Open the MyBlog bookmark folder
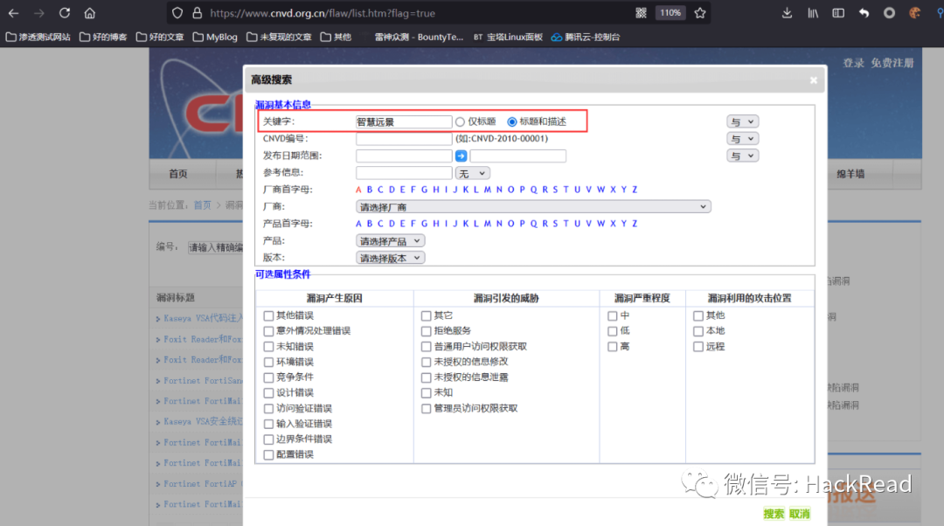 point(214,37)
